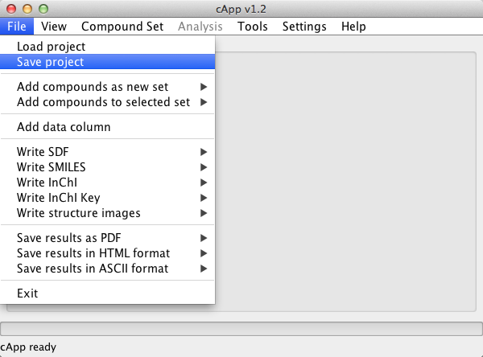Expand Write structure images submenu
The width and height of the screenshot is (483, 357).
click(107, 213)
